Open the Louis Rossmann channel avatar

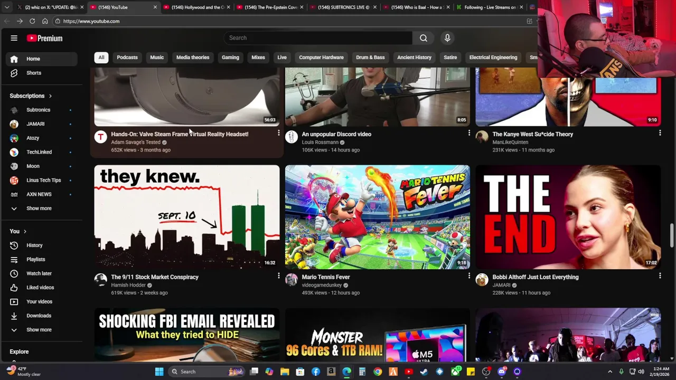coord(291,137)
